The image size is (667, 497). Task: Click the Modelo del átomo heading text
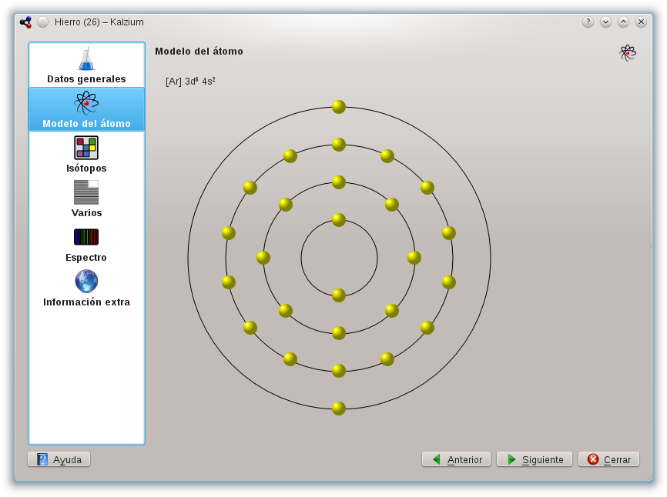pos(199,52)
